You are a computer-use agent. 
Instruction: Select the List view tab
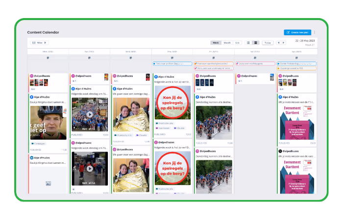click(237, 43)
